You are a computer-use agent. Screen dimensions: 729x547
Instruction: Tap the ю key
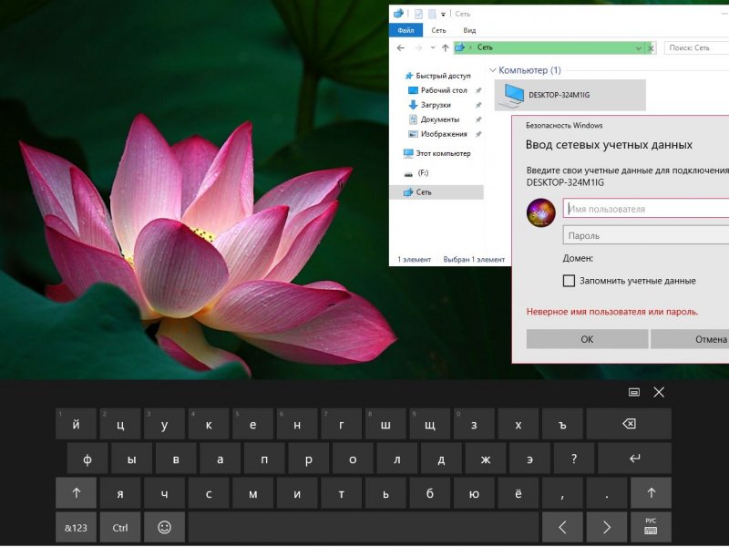[474, 493]
